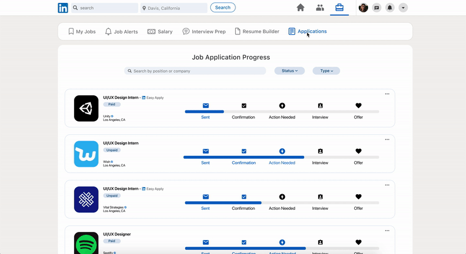
Task: Click the Offer heart icon for Wish
Action: pos(358,151)
